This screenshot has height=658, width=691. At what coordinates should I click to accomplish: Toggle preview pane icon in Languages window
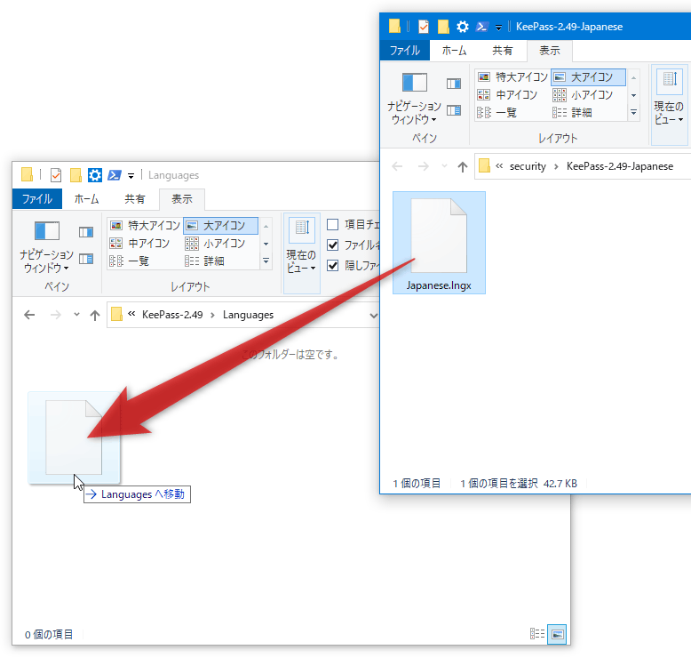86,232
